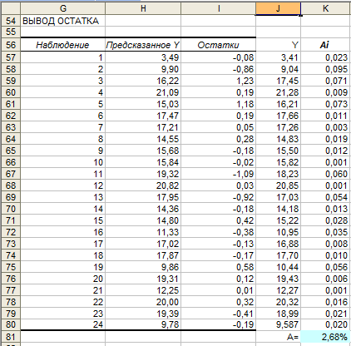Click highlighted column J header

coord(278,8)
